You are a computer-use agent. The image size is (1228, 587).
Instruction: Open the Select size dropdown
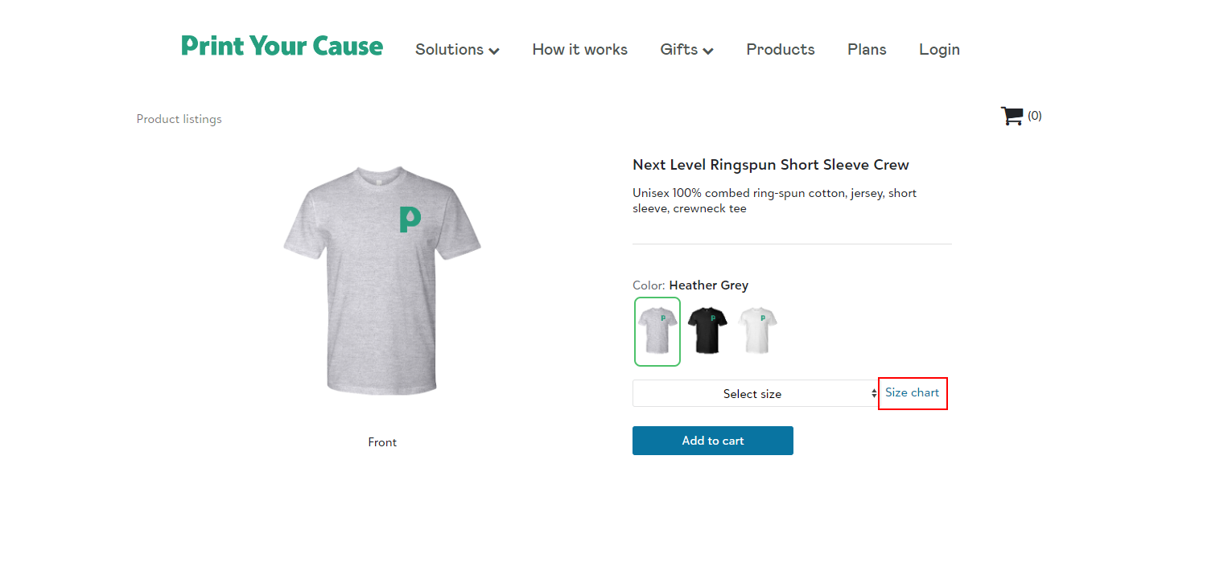pyautogui.click(x=756, y=393)
